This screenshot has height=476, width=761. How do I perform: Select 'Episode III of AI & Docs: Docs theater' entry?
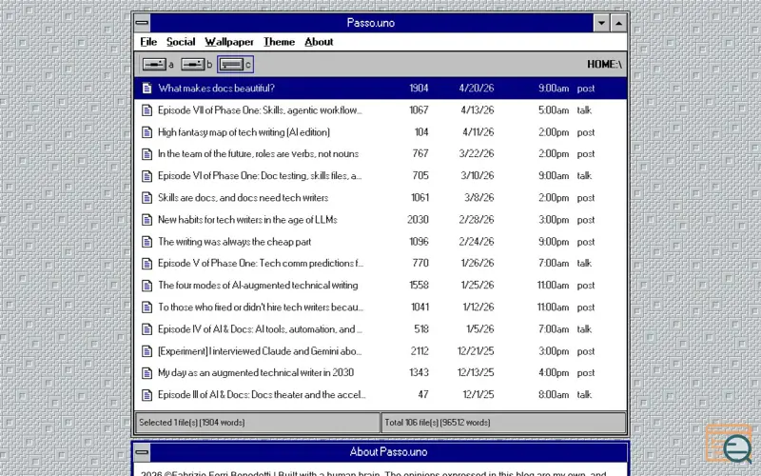[x=263, y=395]
